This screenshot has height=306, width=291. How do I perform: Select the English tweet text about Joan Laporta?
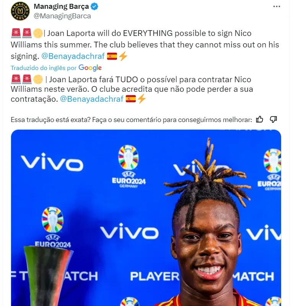click(145, 45)
